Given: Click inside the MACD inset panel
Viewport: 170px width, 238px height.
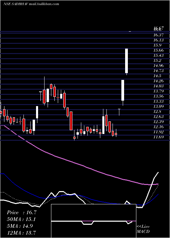Looking at the screenshot, I should coord(93,221).
